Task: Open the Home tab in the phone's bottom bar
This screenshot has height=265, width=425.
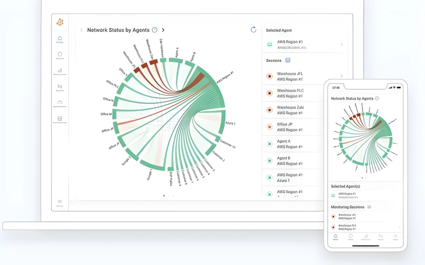Action: pos(335,237)
